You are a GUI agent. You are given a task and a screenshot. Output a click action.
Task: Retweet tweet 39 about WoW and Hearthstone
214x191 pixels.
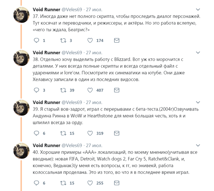[63, 133]
